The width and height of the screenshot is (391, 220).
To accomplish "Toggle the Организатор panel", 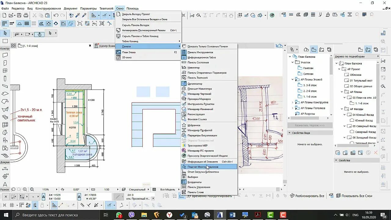I will (209, 84).
